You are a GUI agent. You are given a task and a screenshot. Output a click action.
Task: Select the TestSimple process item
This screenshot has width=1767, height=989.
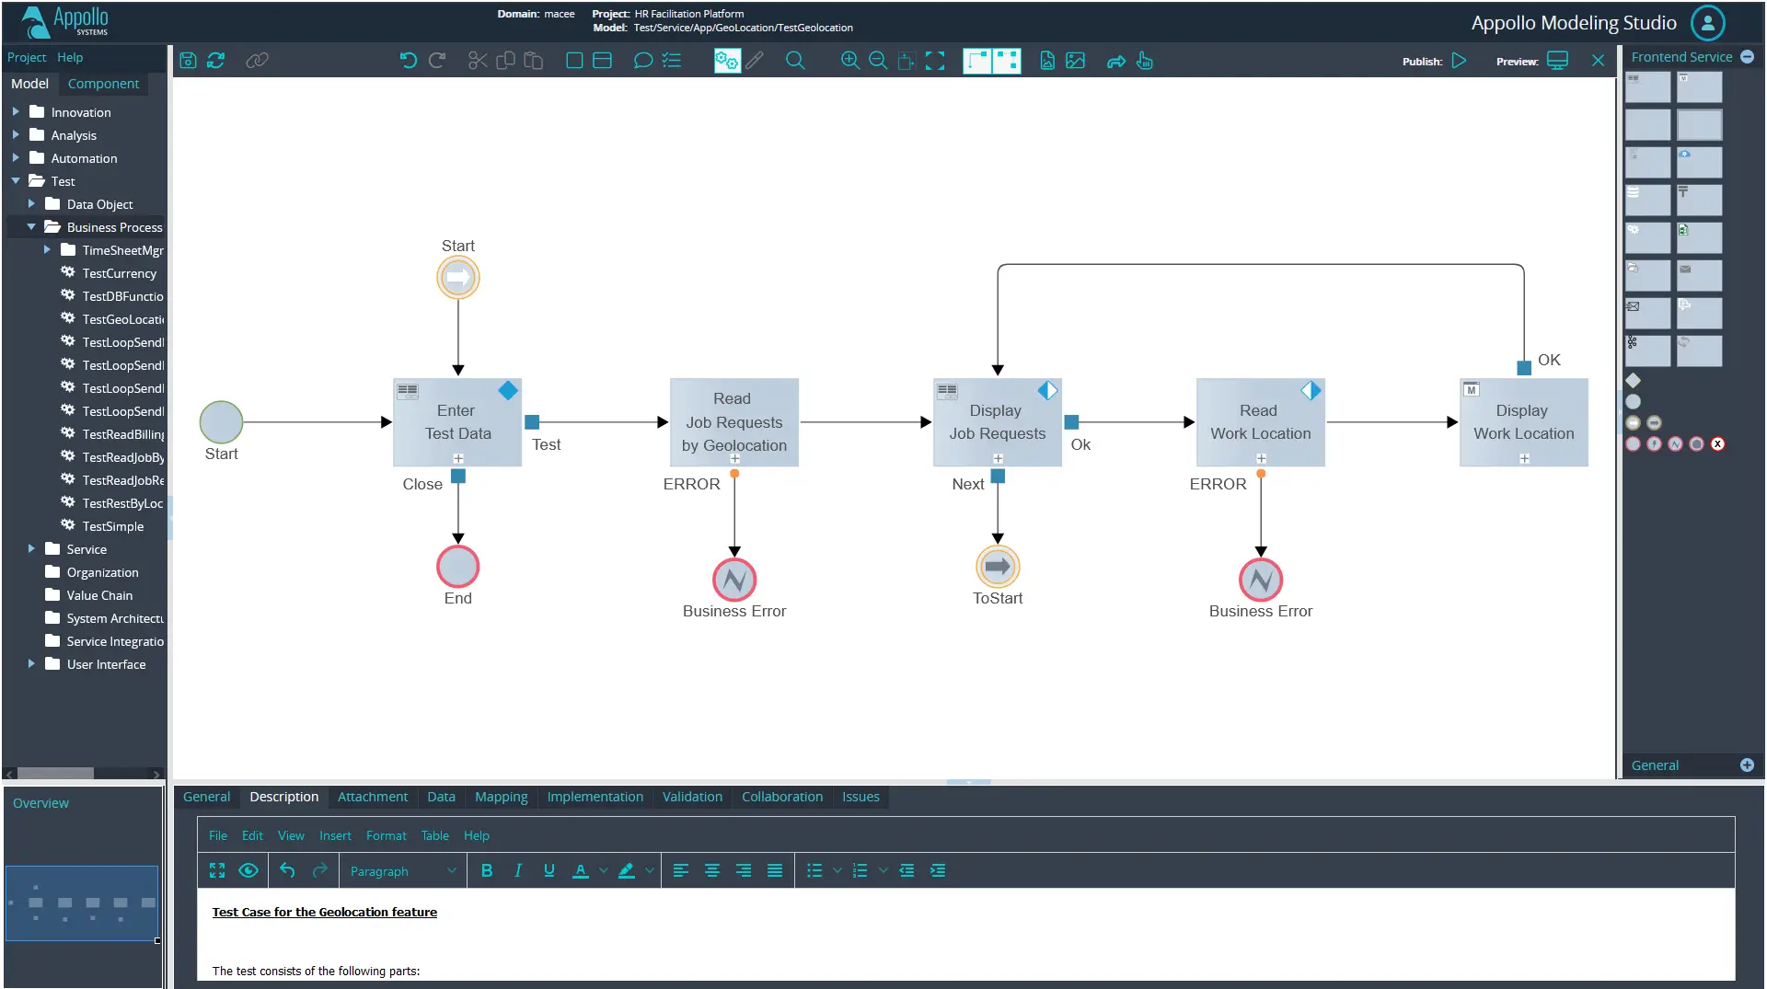pos(112,526)
